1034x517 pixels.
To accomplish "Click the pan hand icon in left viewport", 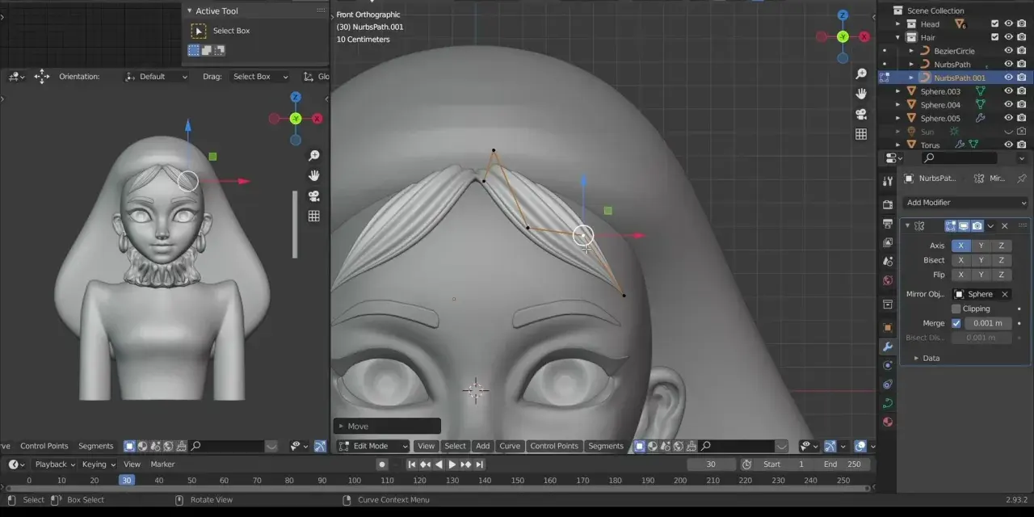I will coord(314,175).
